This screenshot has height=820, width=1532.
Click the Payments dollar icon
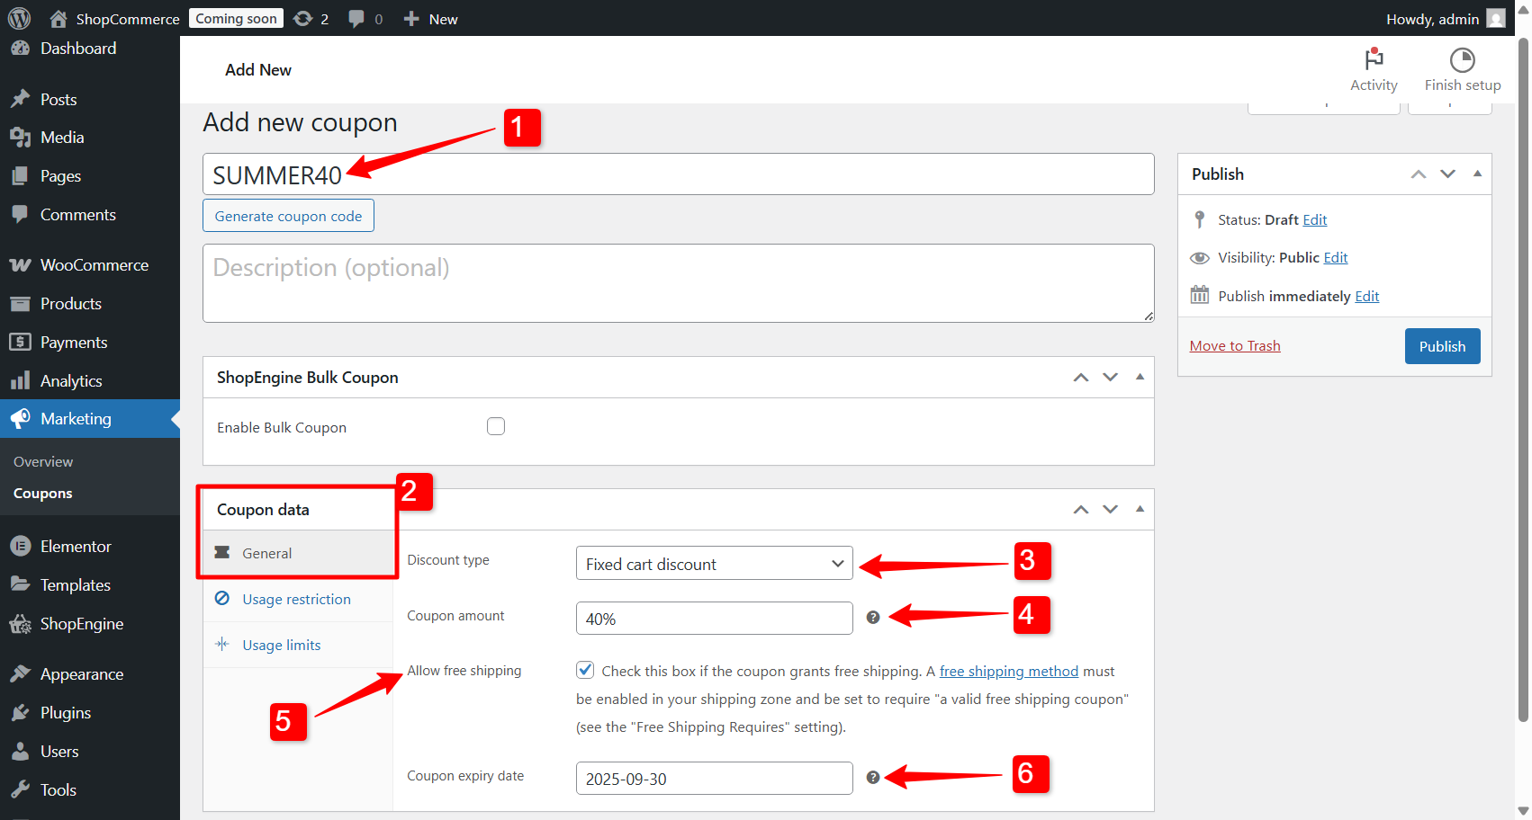tap(20, 343)
